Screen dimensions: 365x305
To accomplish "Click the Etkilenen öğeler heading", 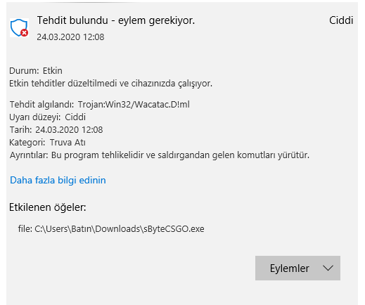I will pyautogui.click(x=48, y=207).
